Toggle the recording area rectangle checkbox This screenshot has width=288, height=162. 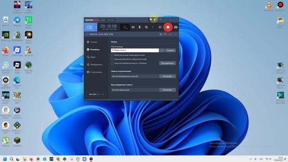pyautogui.click(x=87, y=34)
